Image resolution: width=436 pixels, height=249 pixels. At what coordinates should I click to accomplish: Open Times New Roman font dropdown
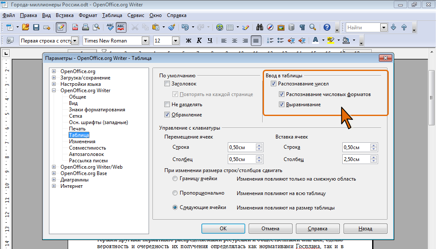[146, 41]
